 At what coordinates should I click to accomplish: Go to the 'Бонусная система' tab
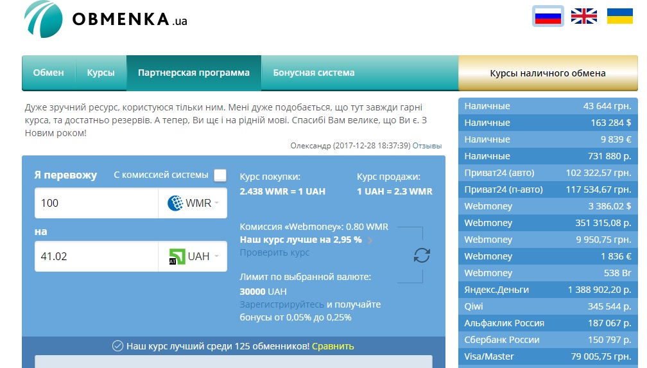tap(314, 73)
